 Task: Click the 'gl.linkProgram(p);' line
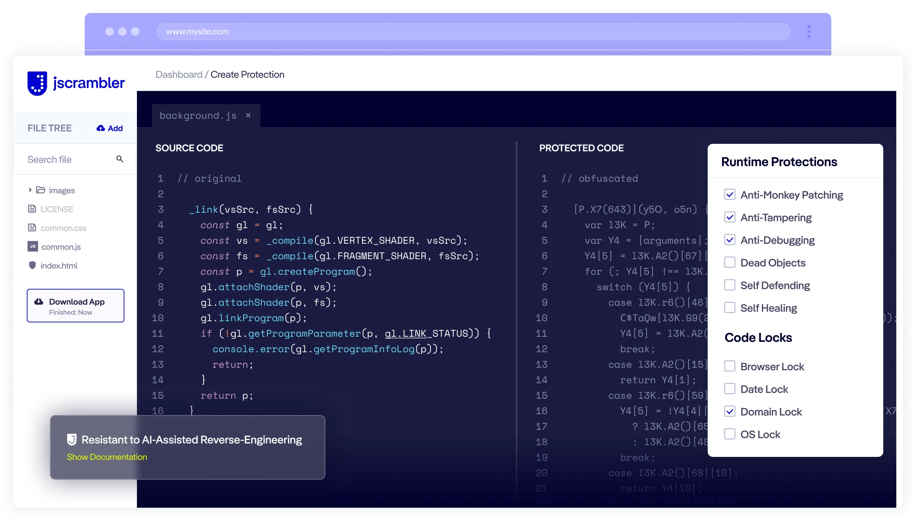254,318
